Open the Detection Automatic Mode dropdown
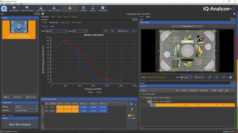This screenshot has width=238, height=133. pos(26,110)
